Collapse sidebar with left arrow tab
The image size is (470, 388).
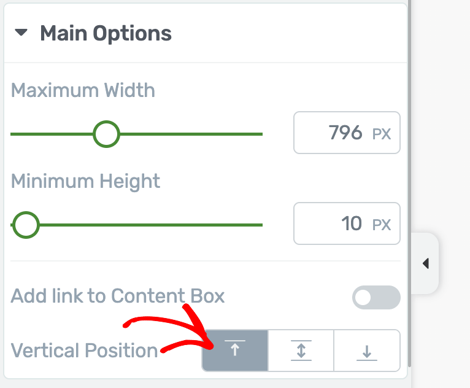425,263
